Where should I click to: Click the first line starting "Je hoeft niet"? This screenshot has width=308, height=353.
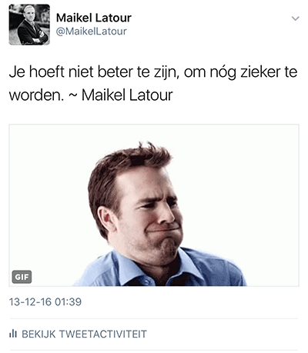pyautogui.click(x=153, y=72)
